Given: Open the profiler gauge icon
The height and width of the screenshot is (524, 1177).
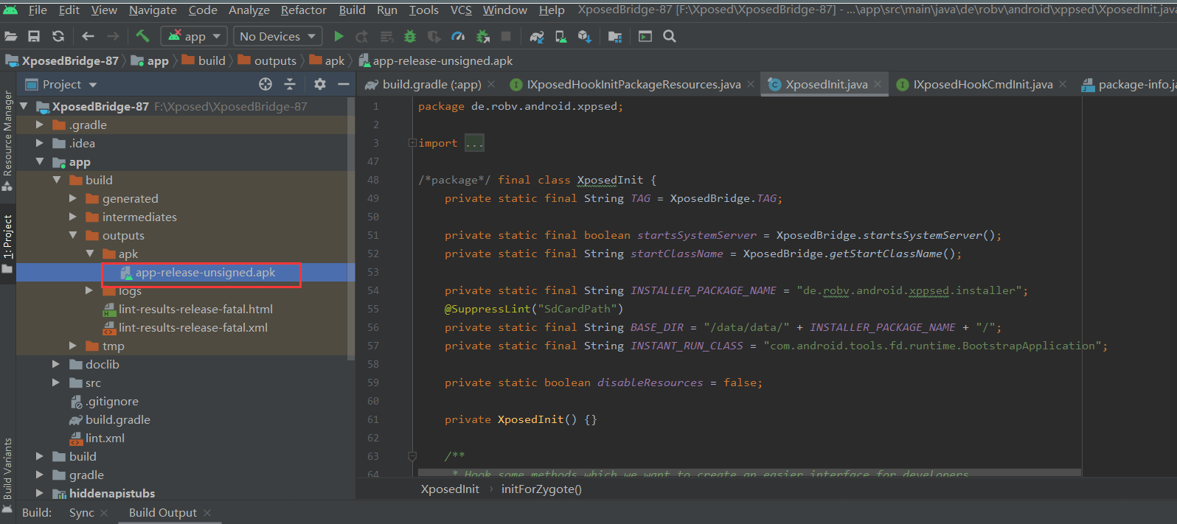Looking at the screenshot, I should (458, 36).
